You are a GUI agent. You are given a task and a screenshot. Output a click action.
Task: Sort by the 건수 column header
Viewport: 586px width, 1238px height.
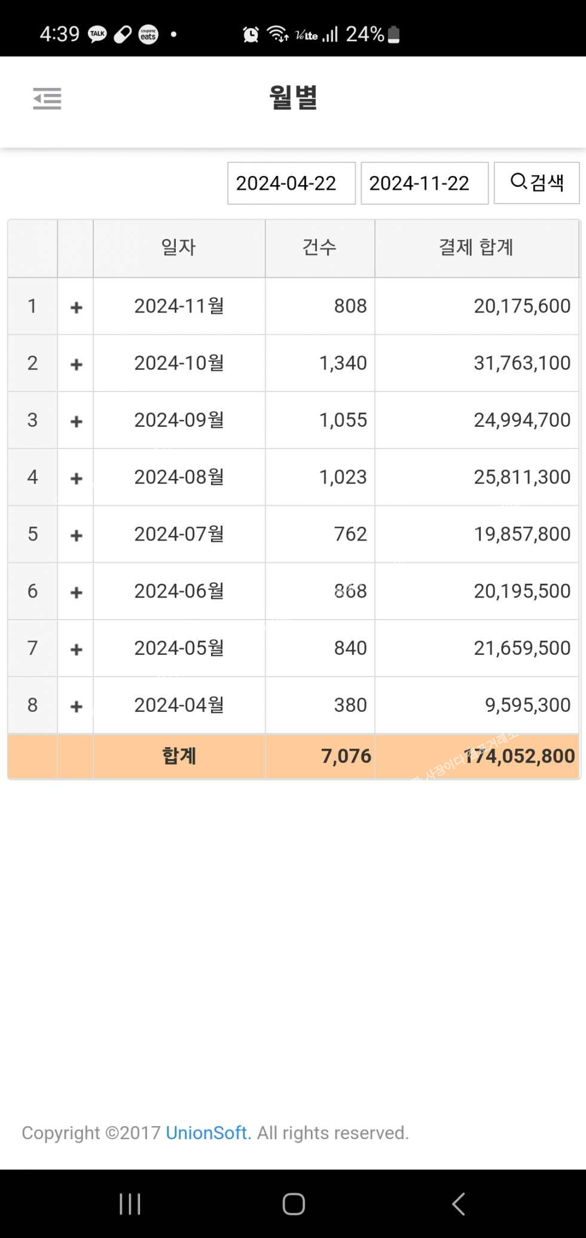[x=319, y=247]
